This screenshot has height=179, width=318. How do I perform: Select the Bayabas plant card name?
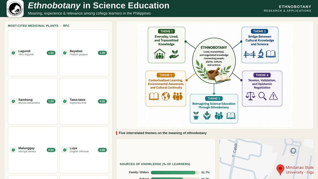(x=76, y=51)
